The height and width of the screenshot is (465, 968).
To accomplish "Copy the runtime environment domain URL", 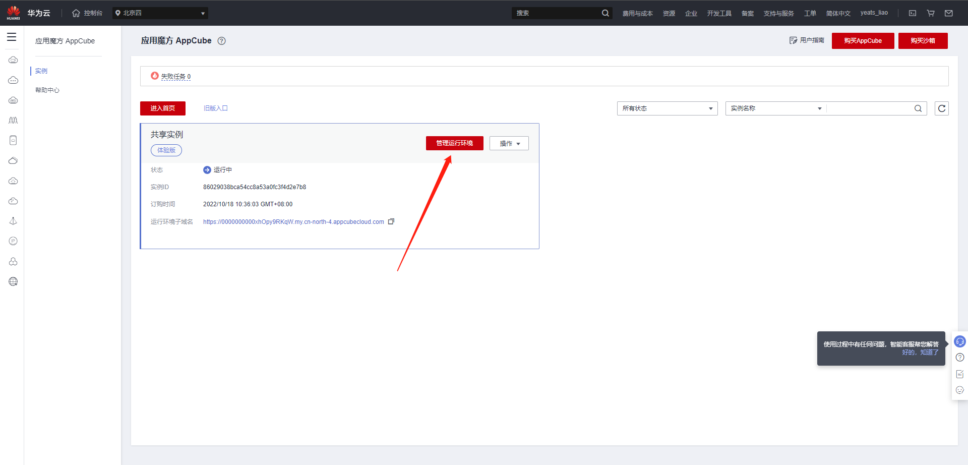I will tap(391, 221).
